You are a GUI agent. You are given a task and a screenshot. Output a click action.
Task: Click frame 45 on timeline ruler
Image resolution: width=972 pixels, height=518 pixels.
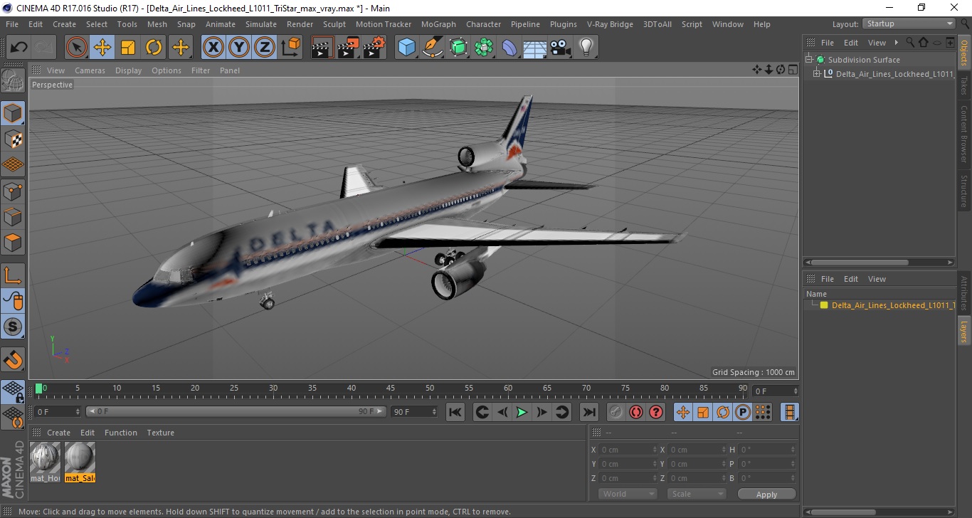point(391,389)
